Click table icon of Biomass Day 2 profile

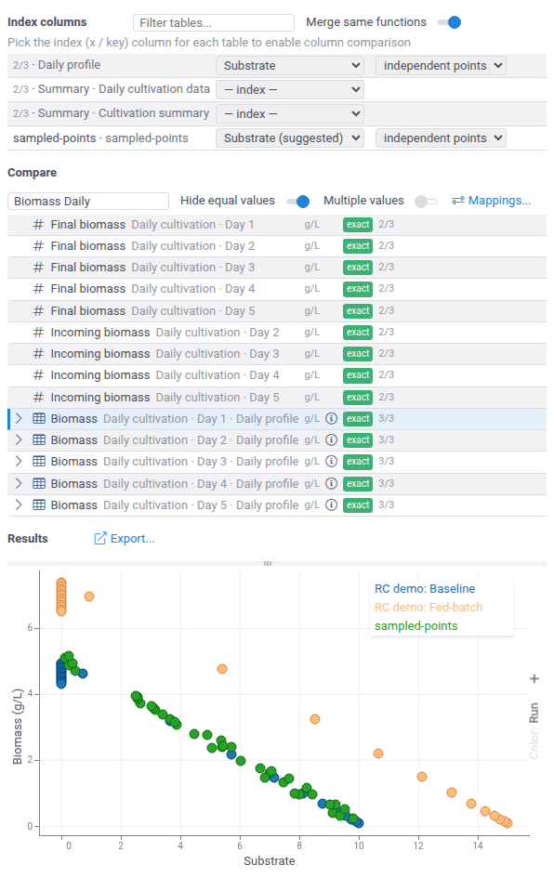[x=39, y=440]
